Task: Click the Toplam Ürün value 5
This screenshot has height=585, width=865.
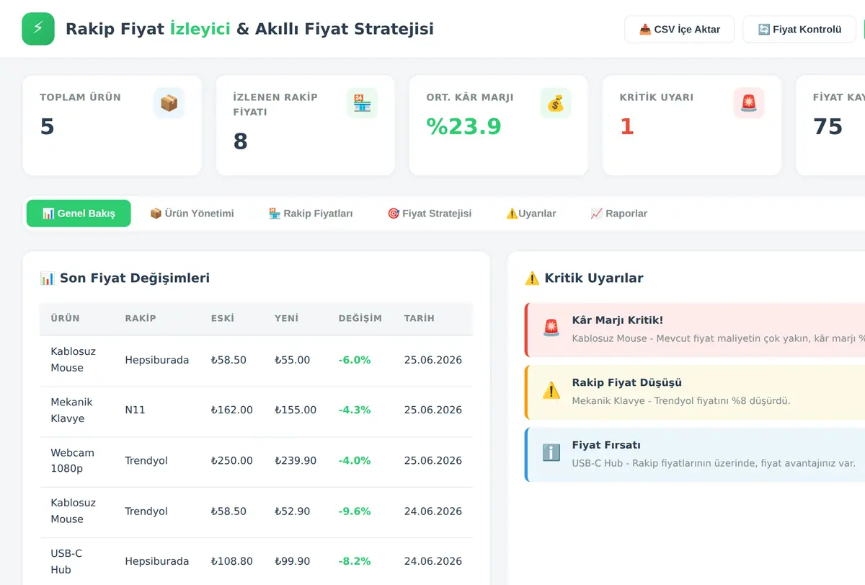Action: pos(47,126)
